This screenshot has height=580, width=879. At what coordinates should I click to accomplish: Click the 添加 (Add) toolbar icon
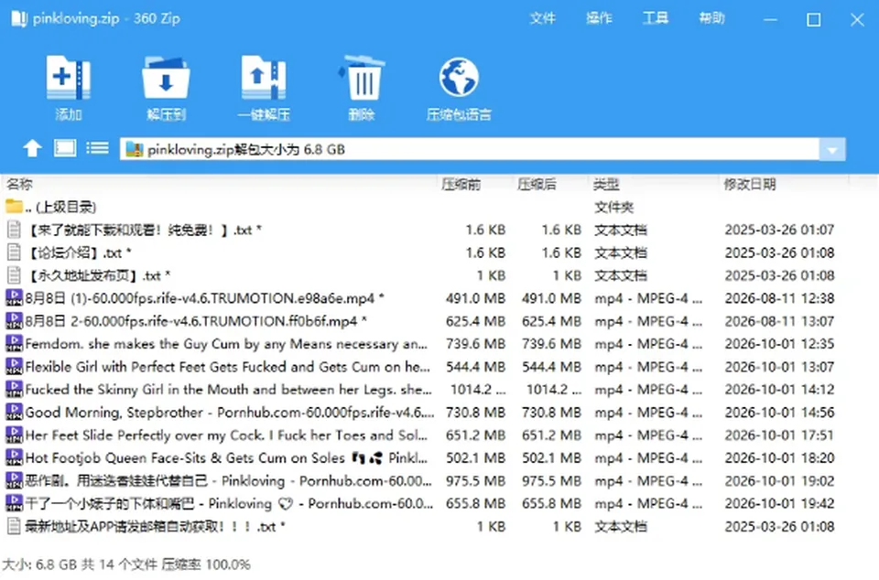click(68, 79)
